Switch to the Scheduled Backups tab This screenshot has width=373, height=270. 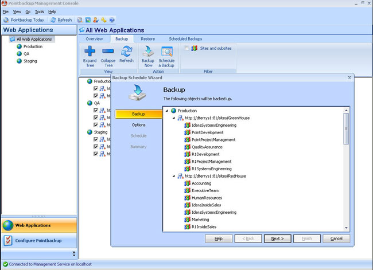[185, 39]
